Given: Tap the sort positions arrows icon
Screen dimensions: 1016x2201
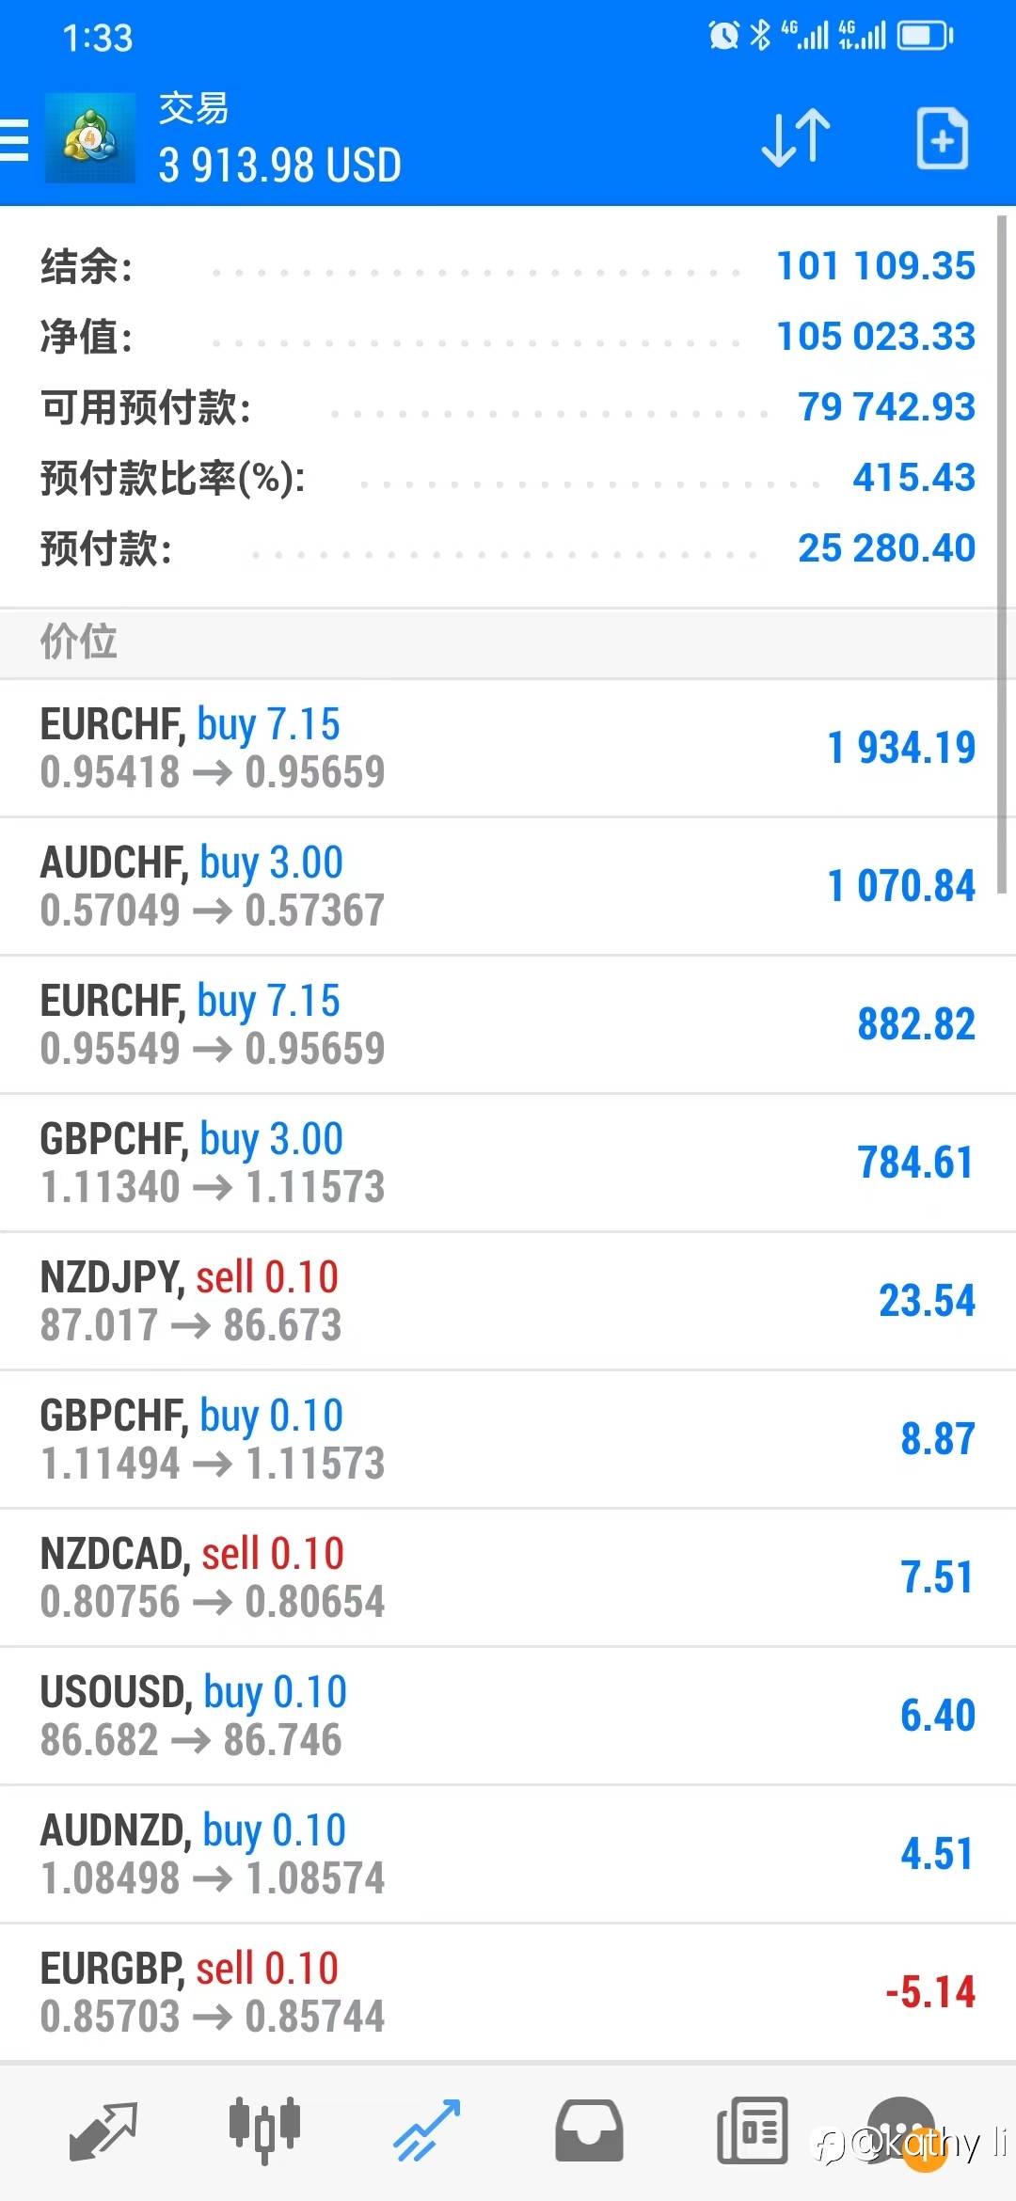Looking at the screenshot, I should [795, 139].
